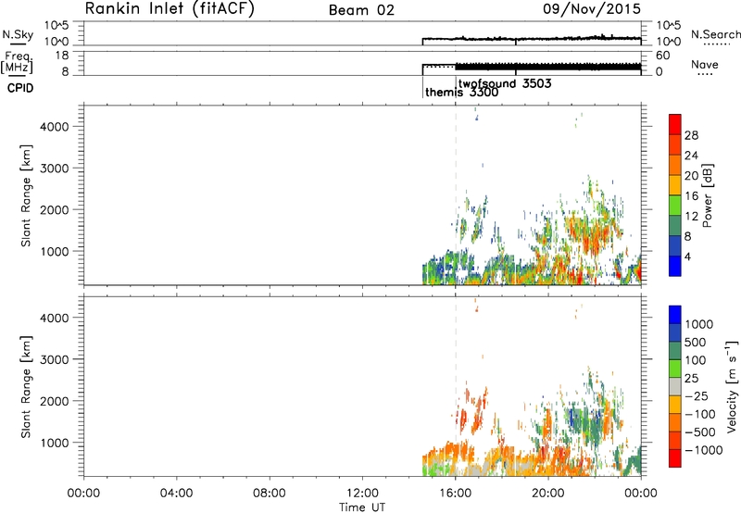Click the '60' tick on the Nave axis

click(662, 56)
